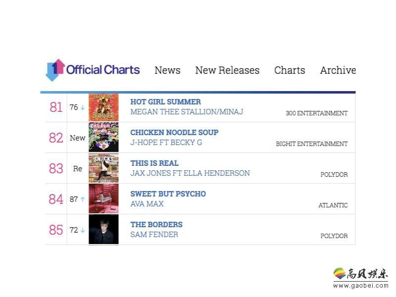
Task: Open THE BORDERS song title
Action: [156, 225]
